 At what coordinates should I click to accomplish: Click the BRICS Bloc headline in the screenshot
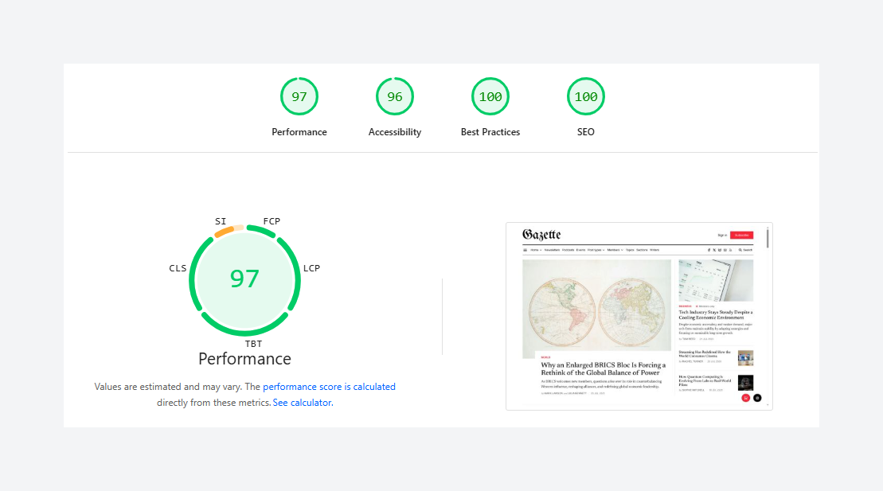pos(603,368)
